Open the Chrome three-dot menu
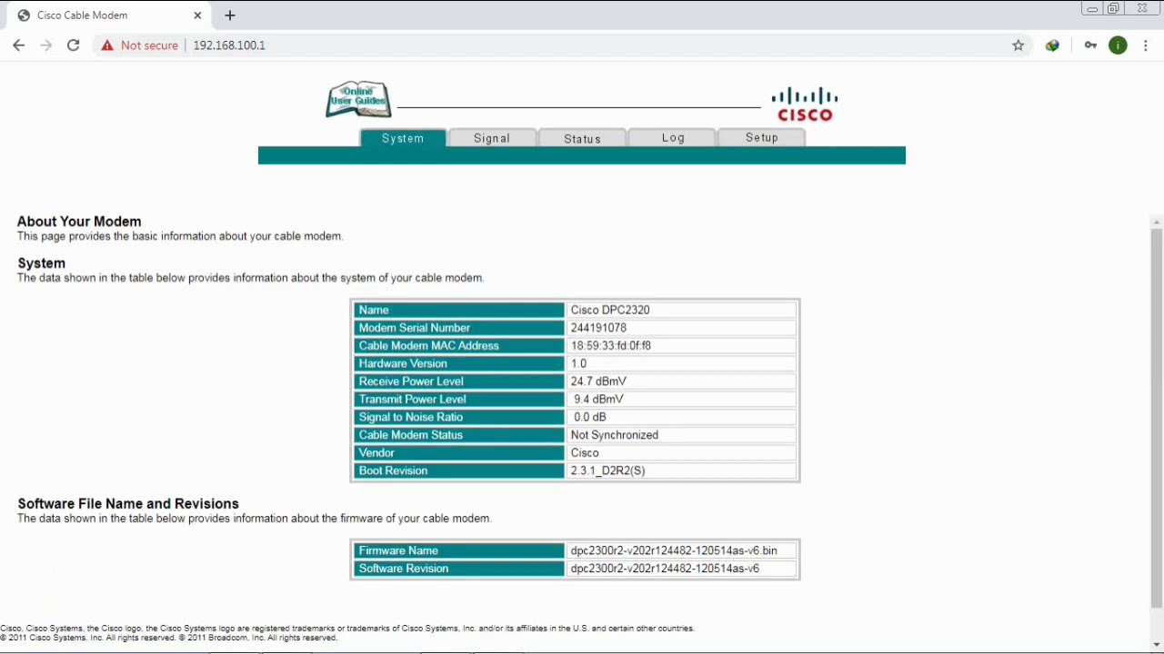The height and width of the screenshot is (654, 1164). (x=1147, y=45)
